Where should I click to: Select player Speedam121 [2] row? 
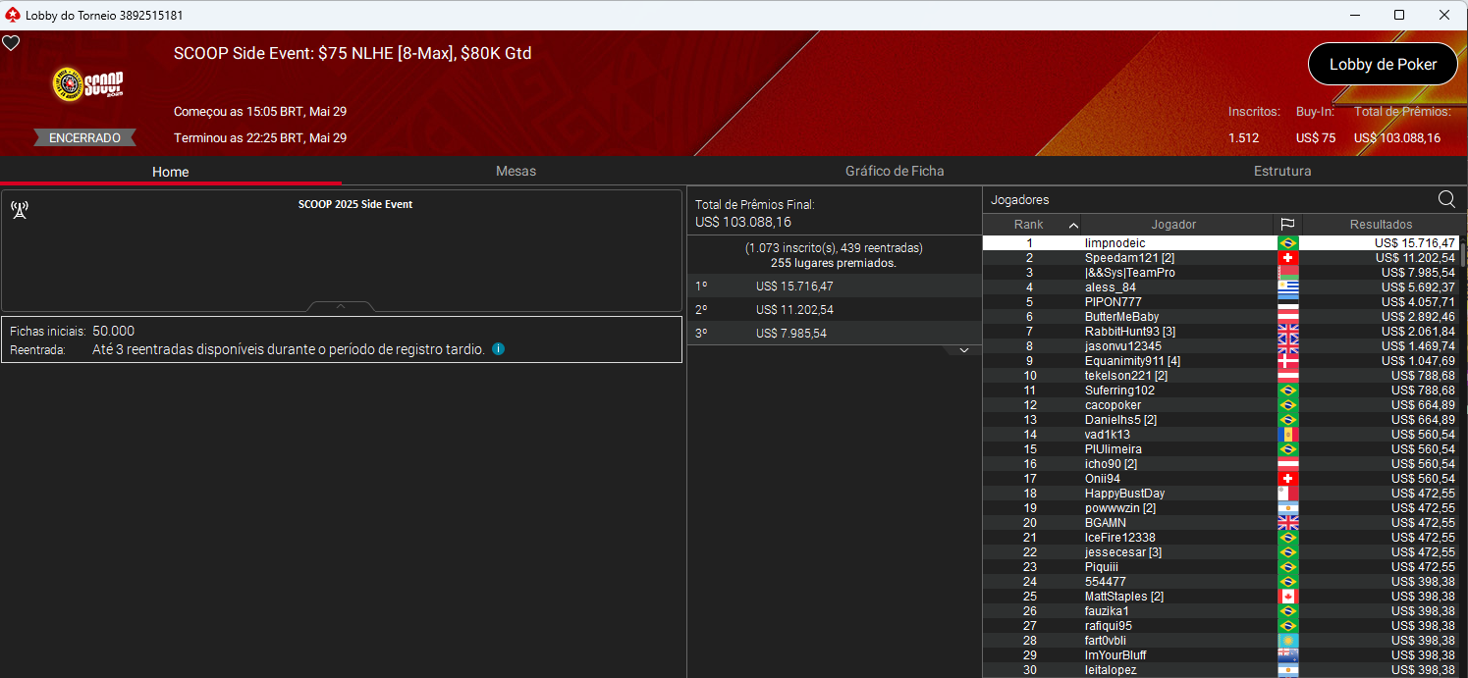(x=1221, y=257)
